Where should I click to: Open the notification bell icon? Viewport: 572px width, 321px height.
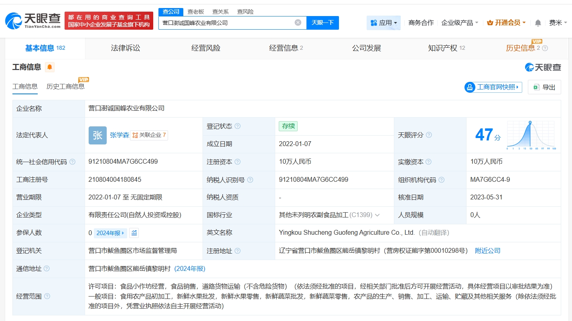tap(538, 23)
